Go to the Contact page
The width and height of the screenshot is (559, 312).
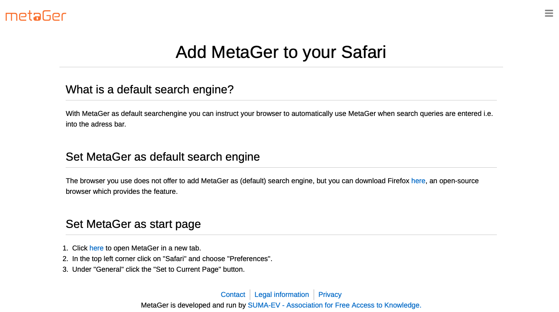[233, 295]
